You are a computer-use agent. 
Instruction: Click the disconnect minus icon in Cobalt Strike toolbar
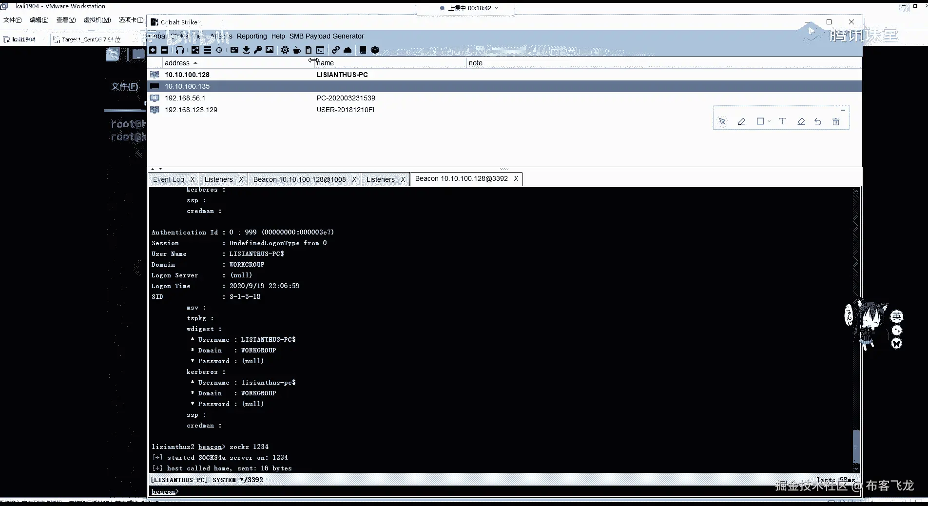coord(165,50)
